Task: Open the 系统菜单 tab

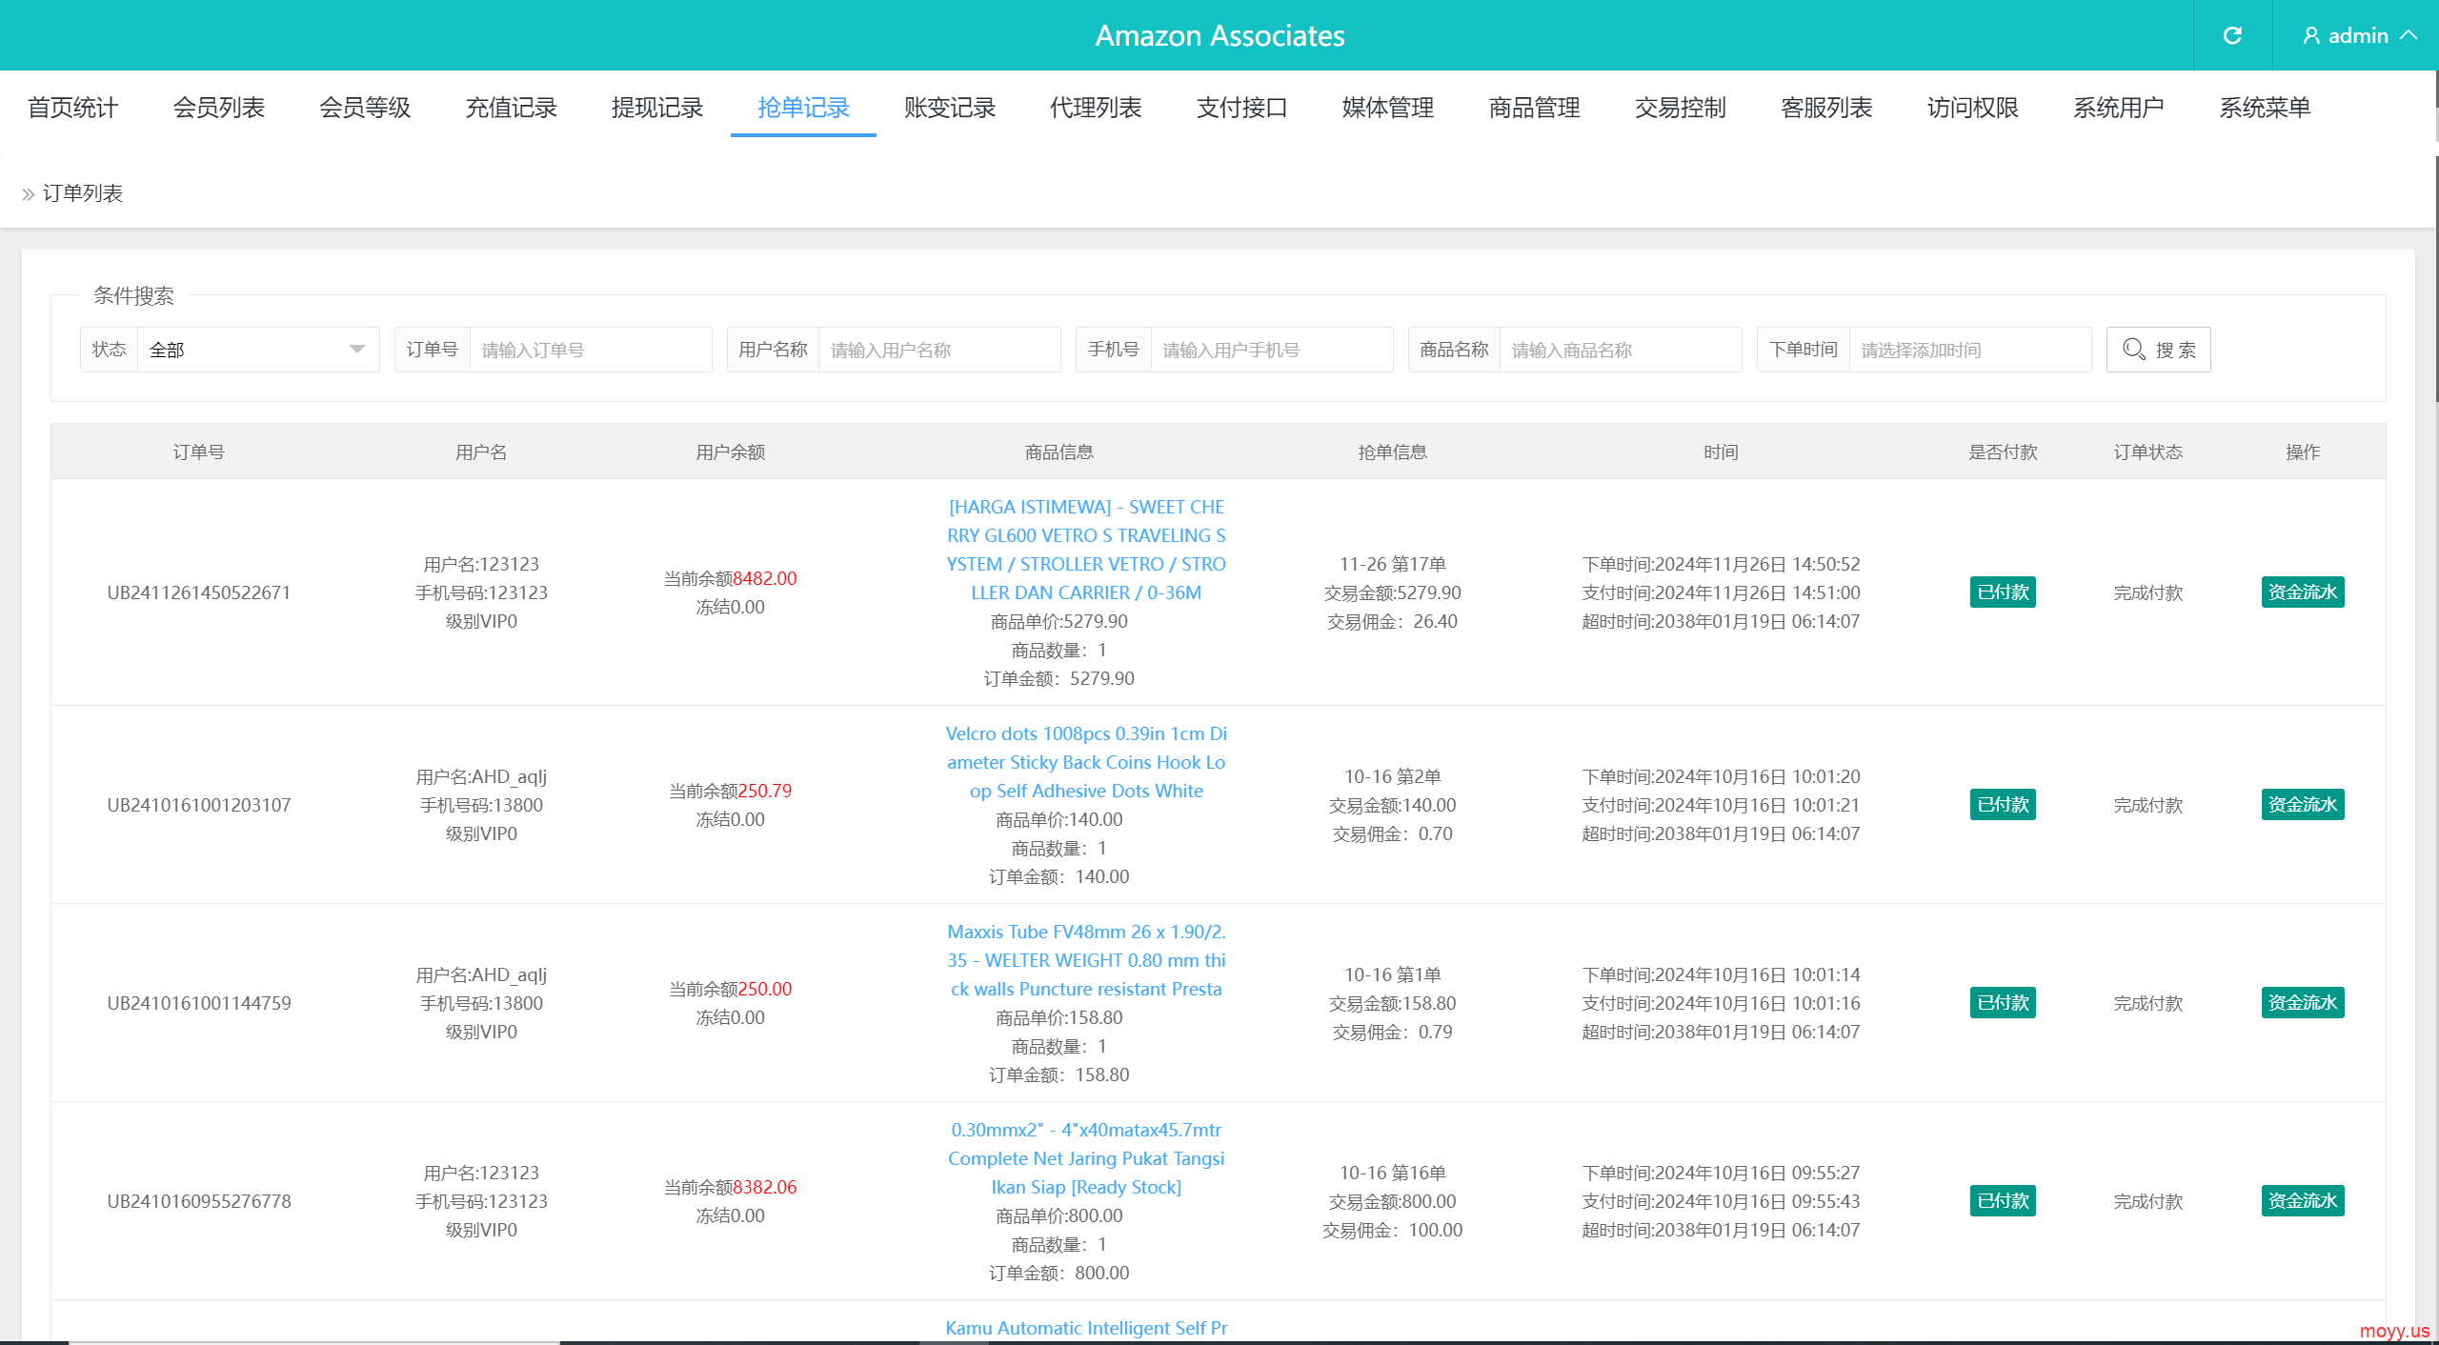Action: [x=2266, y=108]
